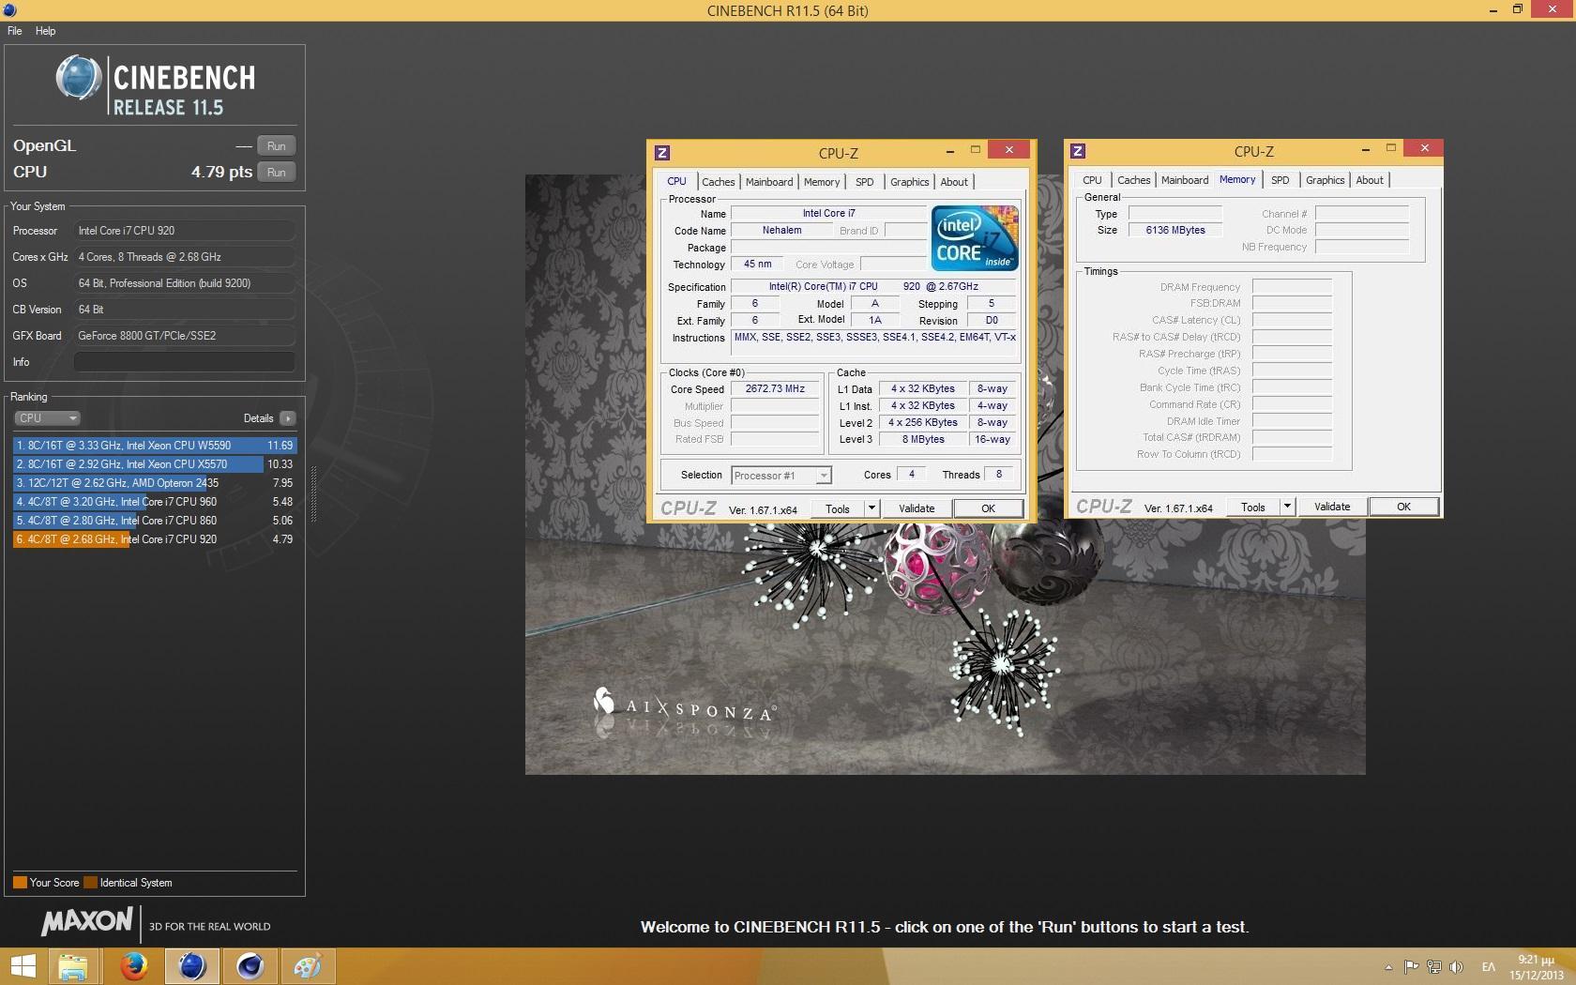Screen dimensions: 1576x985
Task: Switch to SPD tab in left CPU-Z window
Action: tap(865, 182)
